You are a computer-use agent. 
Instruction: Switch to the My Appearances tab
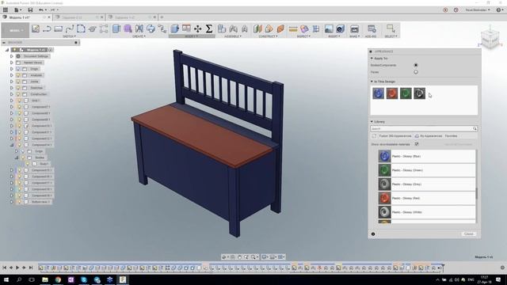[429, 136]
